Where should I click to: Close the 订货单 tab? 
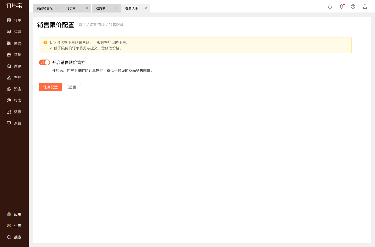pos(87,8)
